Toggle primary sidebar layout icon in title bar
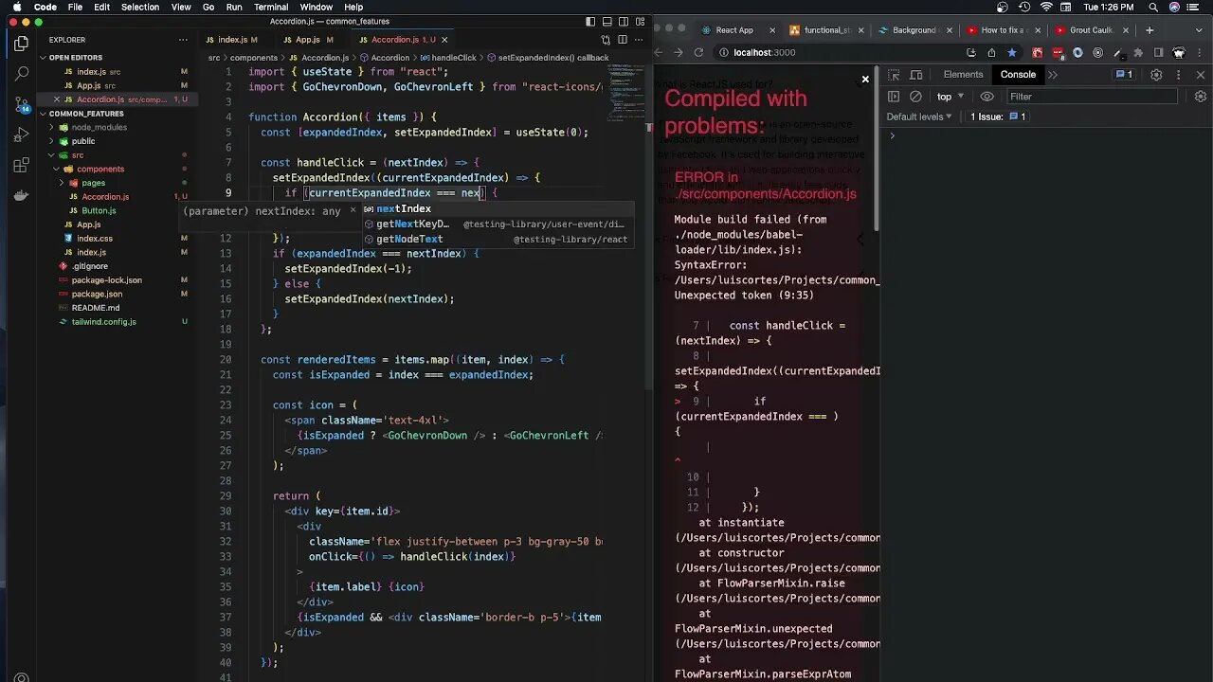The width and height of the screenshot is (1213, 682). click(590, 21)
